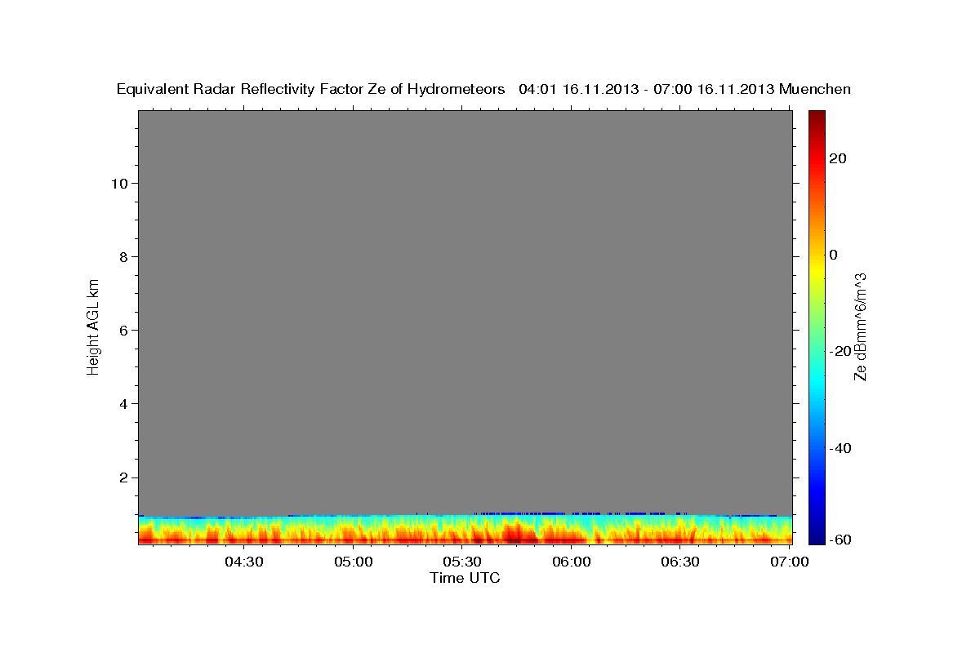Click the 06:30 time tick label
Viewport: 980px width, 653px height.
pos(680,562)
